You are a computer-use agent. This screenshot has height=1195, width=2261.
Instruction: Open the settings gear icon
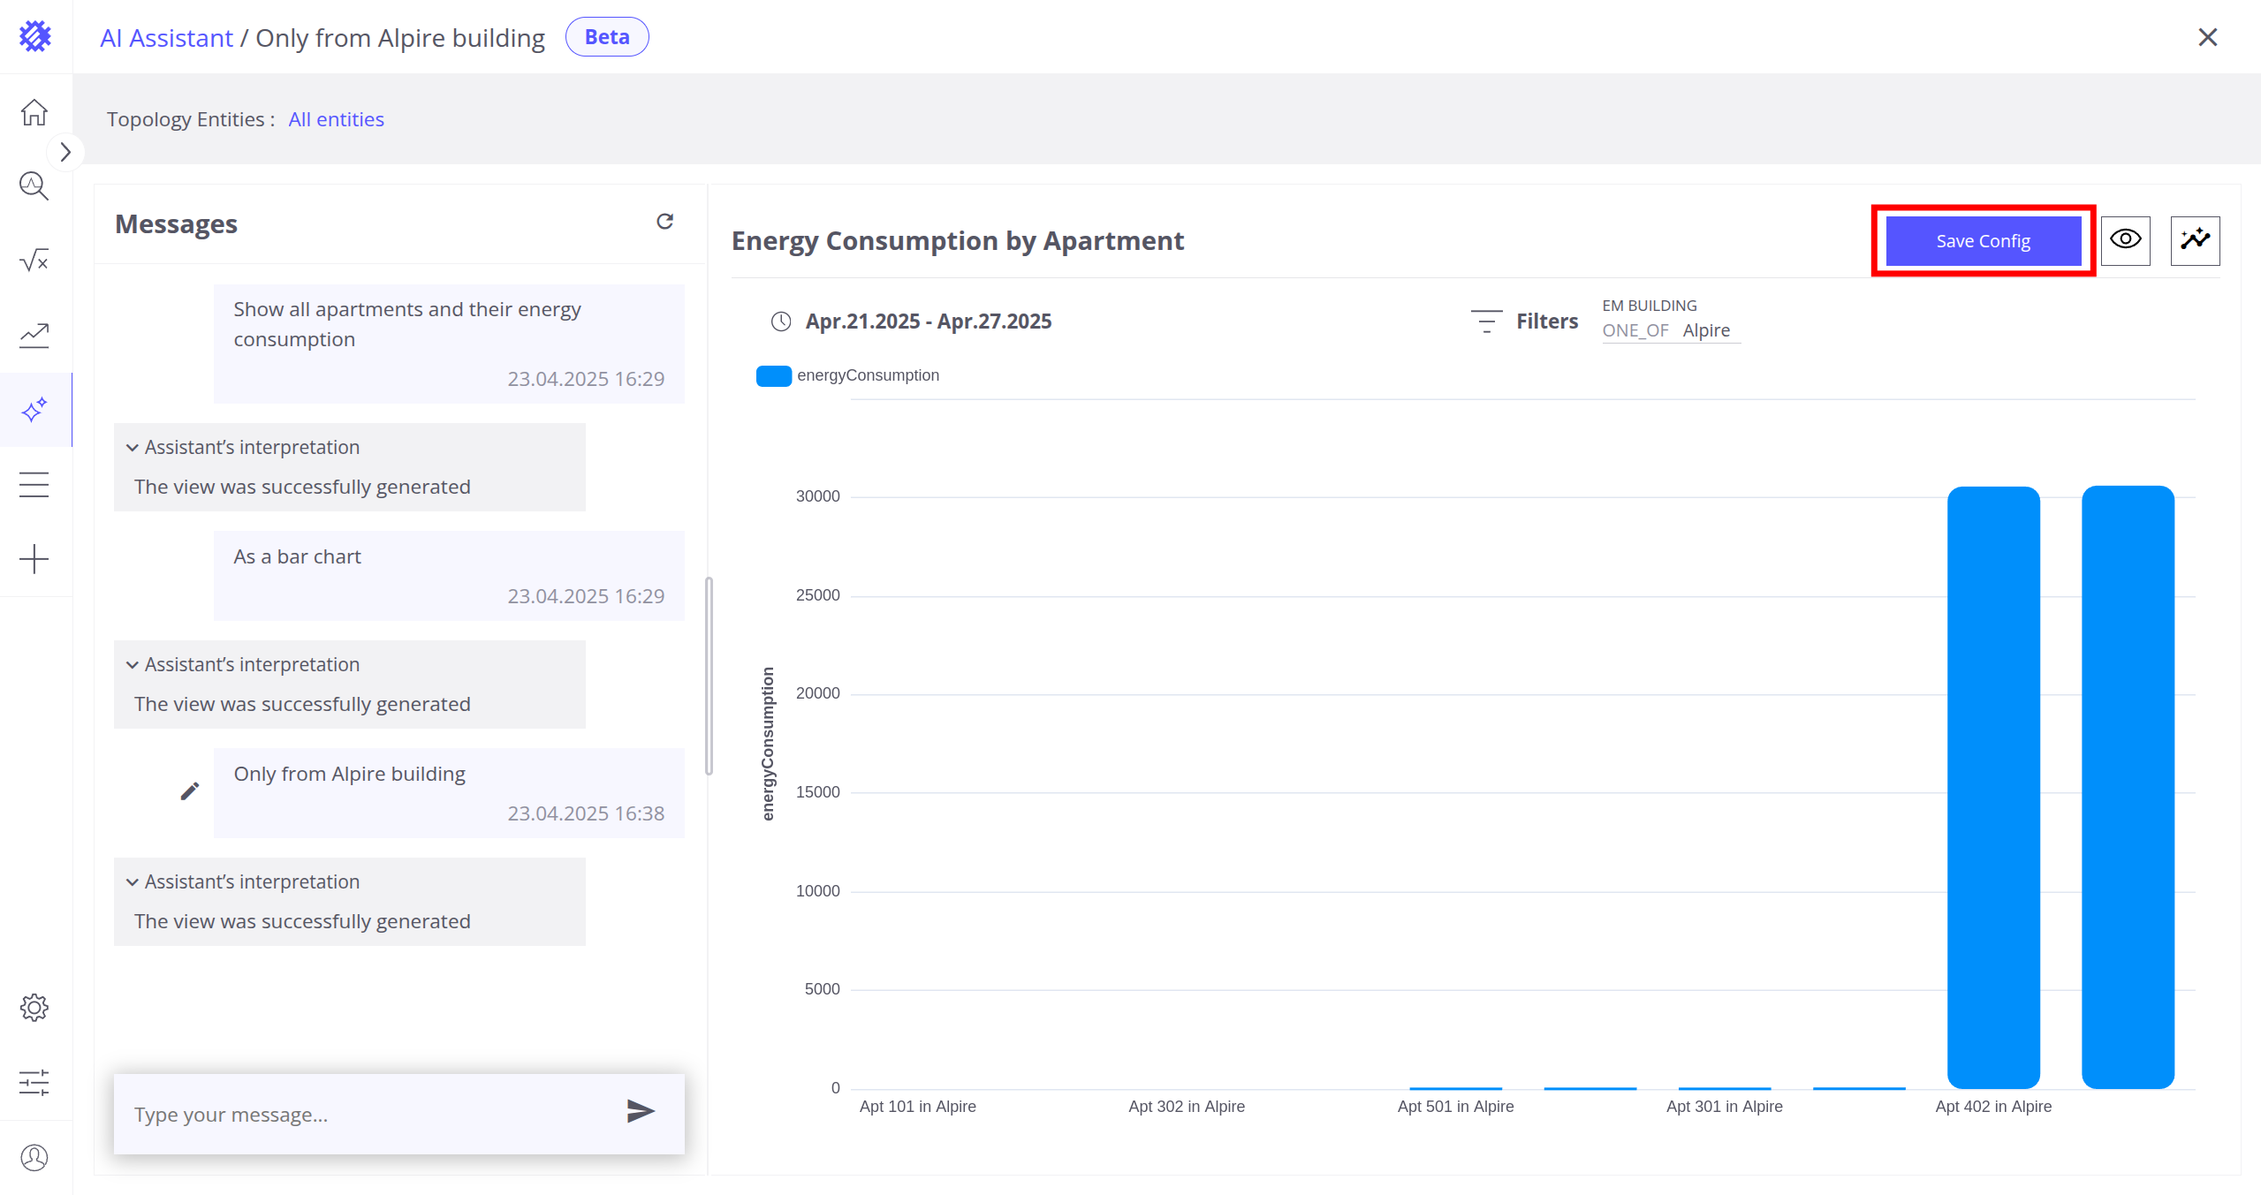(x=34, y=1008)
